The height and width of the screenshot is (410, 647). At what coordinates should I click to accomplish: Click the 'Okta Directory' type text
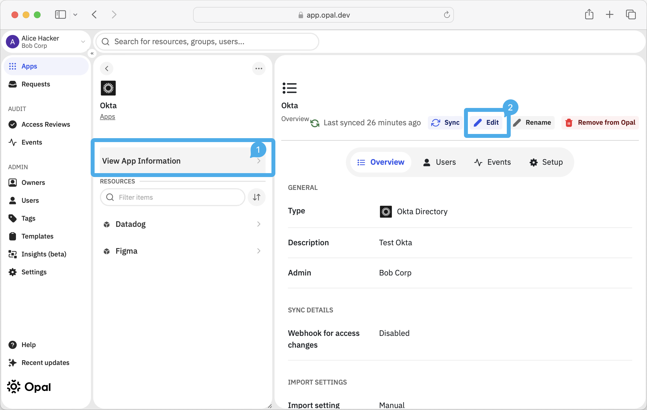422,212
